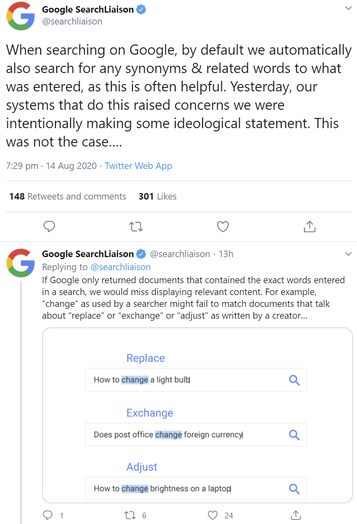
Task: View the 148 Retweets and comments list
Action: pyautogui.click(x=67, y=196)
